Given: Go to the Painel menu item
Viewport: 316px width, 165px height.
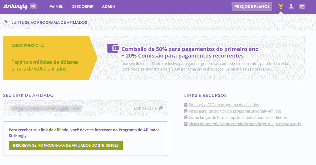Looking at the screenshot, I should coord(56,7).
